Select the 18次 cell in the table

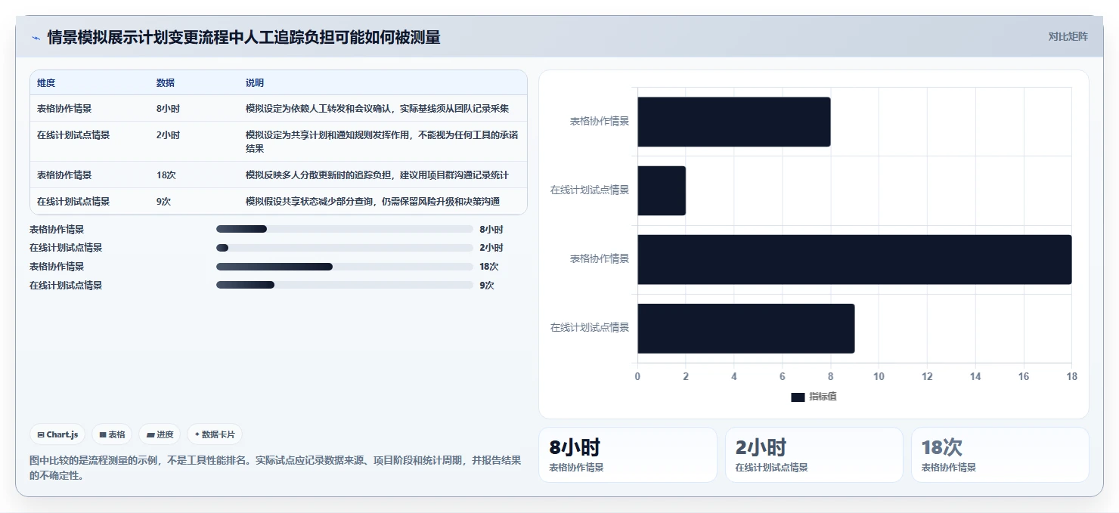click(166, 175)
